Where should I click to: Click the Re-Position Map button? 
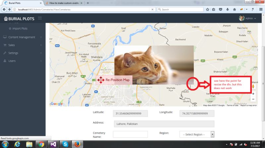pyautogui.click(x=114, y=80)
